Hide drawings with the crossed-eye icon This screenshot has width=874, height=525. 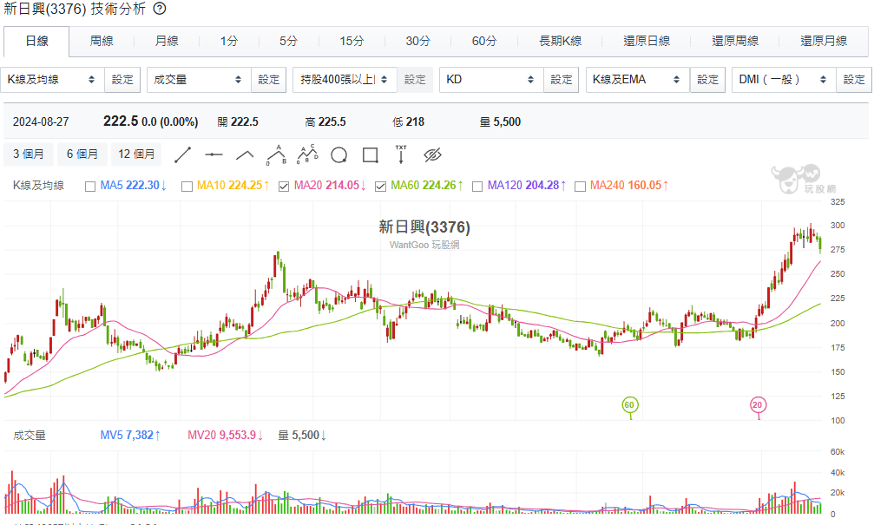433,154
